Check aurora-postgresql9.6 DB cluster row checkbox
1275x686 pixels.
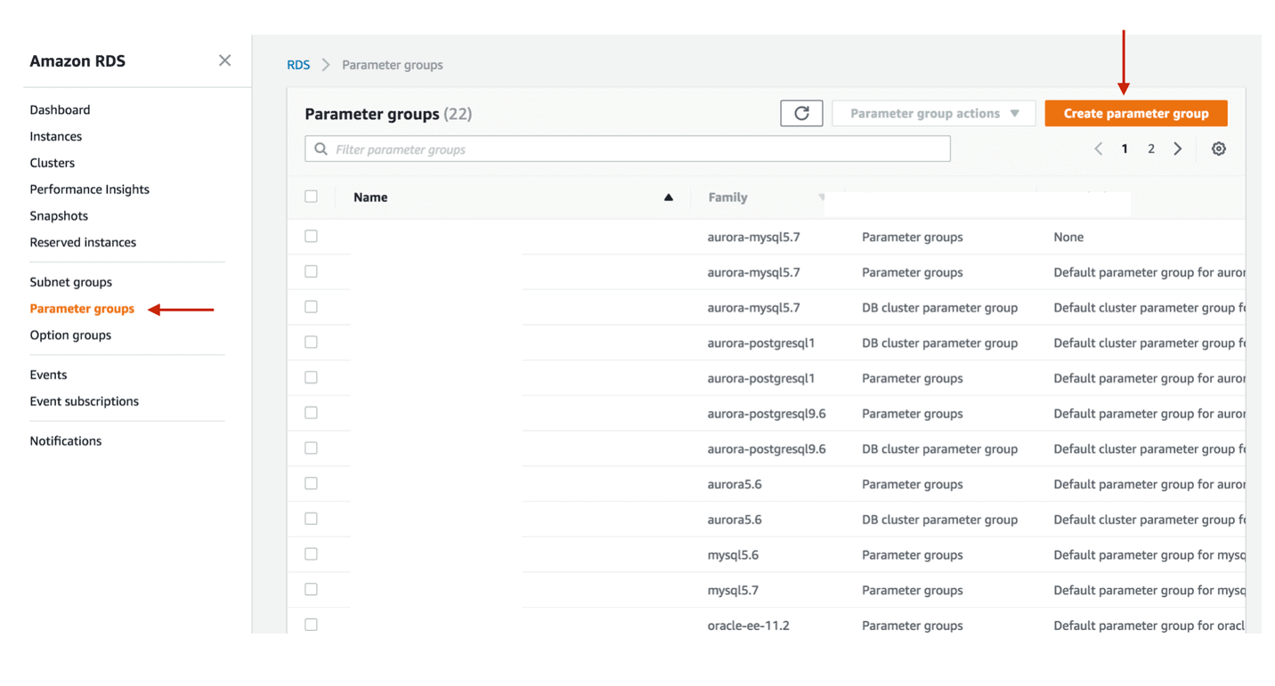pos(311,448)
